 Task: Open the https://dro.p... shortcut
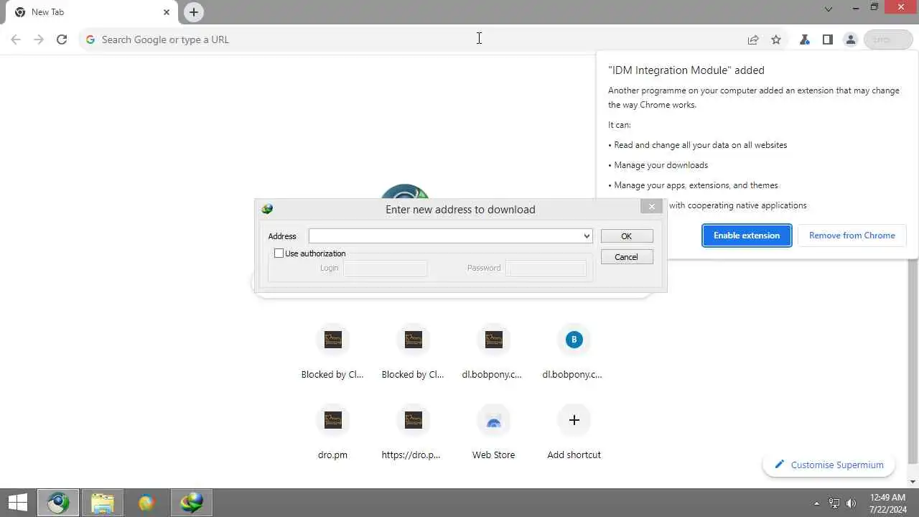pyautogui.click(x=413, y=432)
